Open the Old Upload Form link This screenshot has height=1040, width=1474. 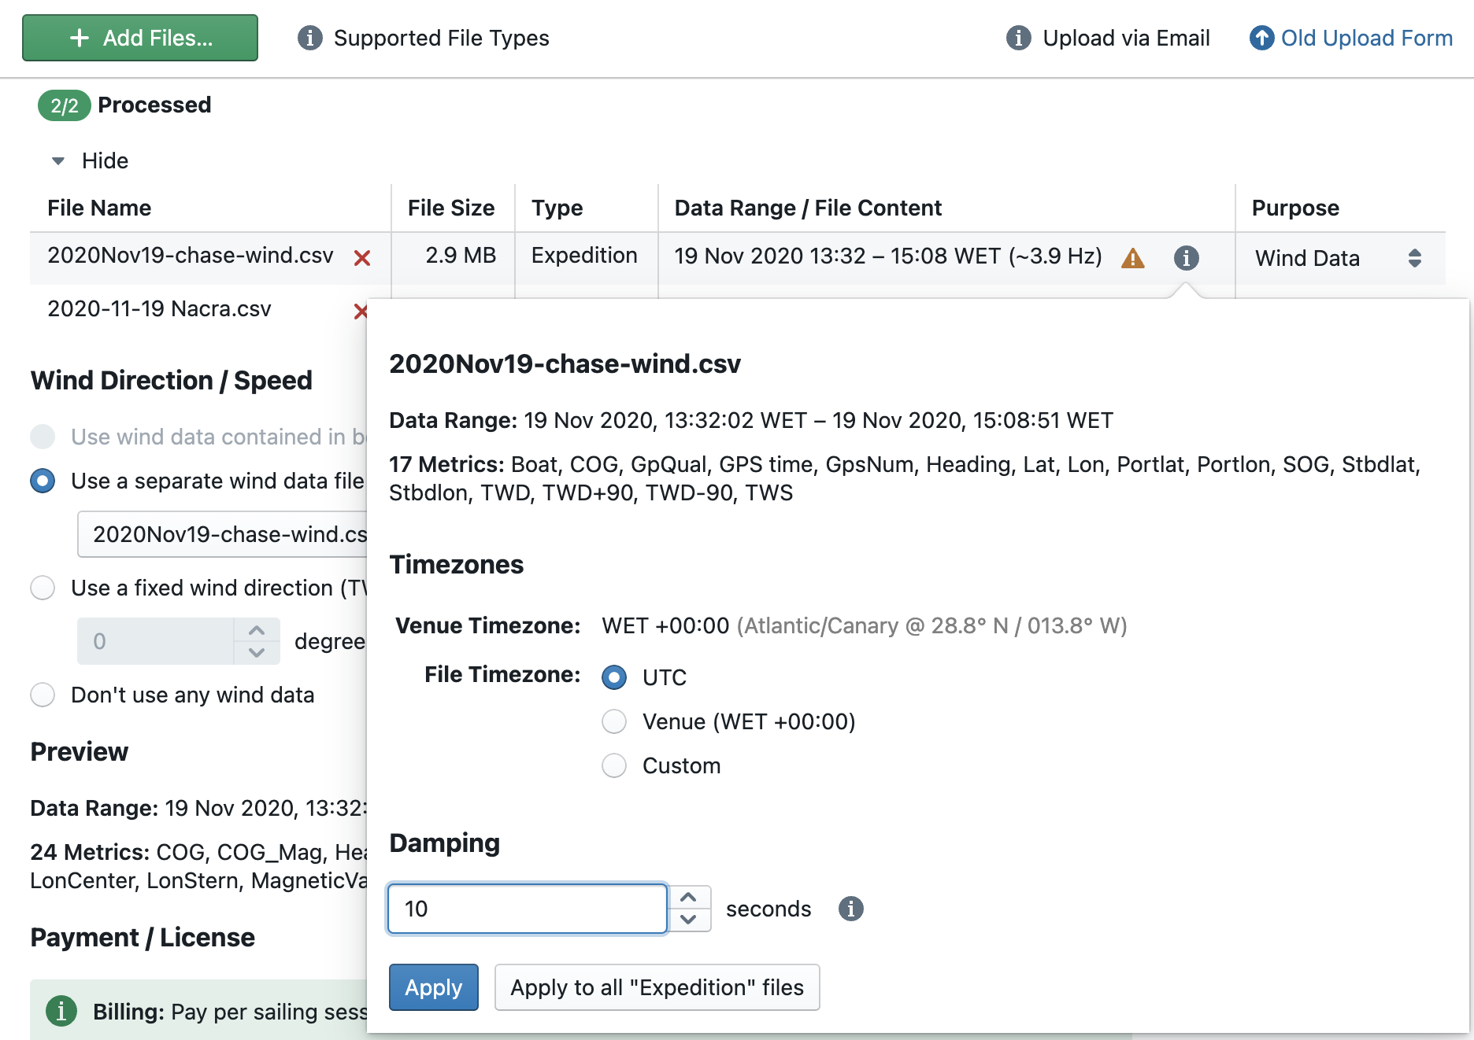[1367, 38]
